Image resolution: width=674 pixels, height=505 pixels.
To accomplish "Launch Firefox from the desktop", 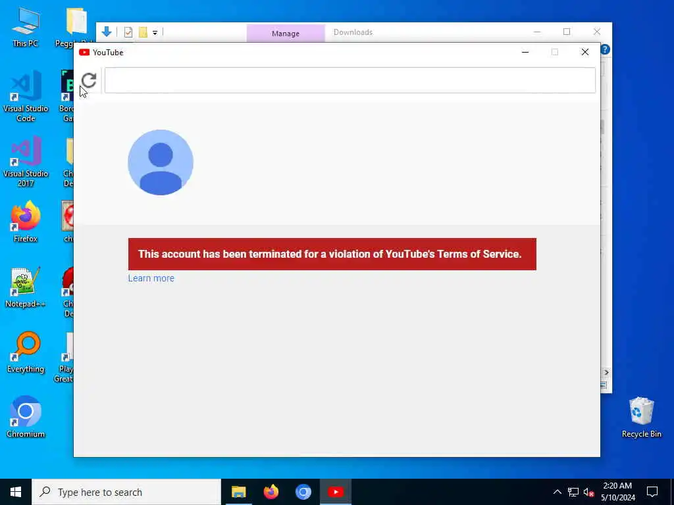I will (x=26, y=222).
